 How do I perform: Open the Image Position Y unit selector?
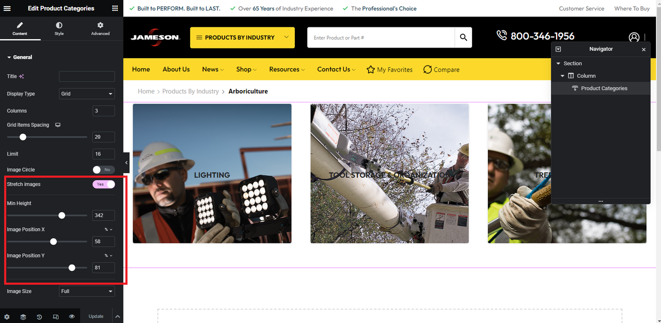[108, 256]
